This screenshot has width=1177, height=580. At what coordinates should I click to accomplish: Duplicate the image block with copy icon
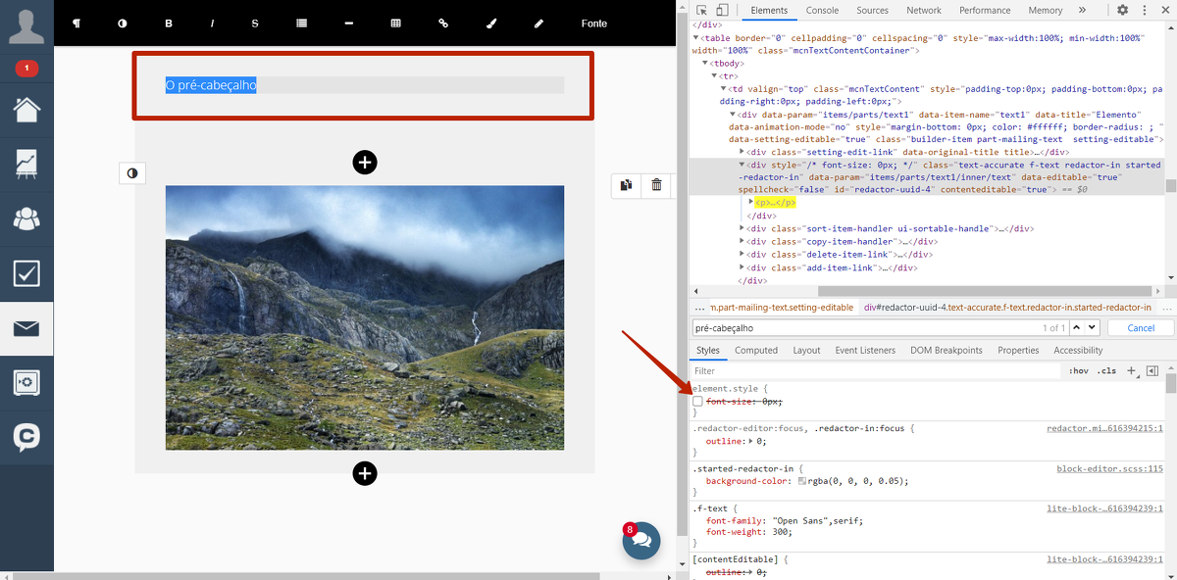point(626,184)
